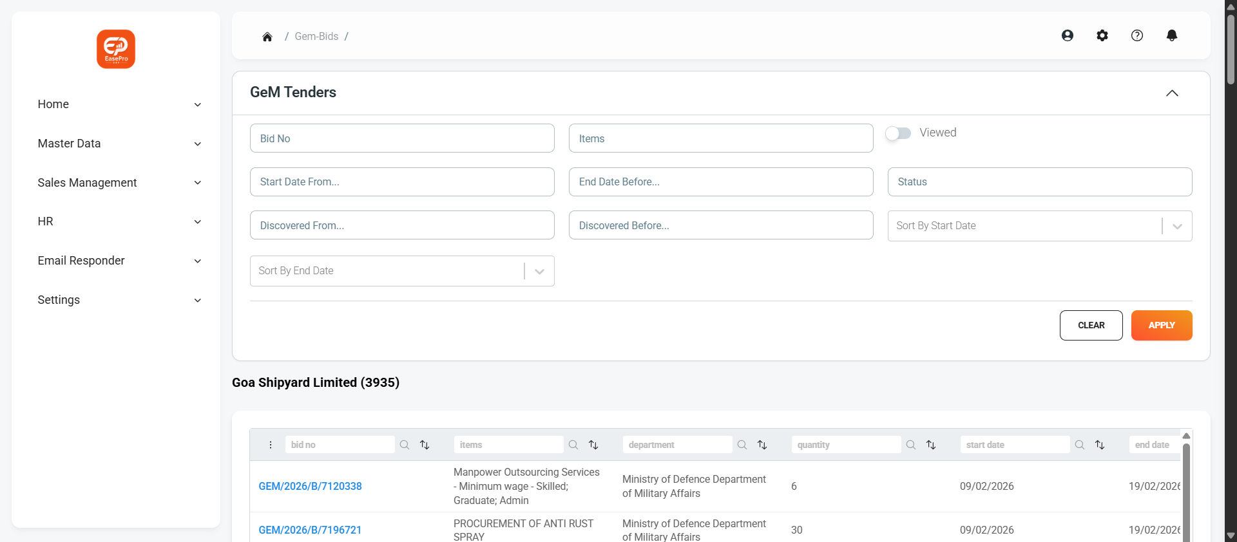Click department cell for bid GEM/2026/B/7196721
The width and height of the screenshot is (1237, 542).
click(x=694, y=530)
